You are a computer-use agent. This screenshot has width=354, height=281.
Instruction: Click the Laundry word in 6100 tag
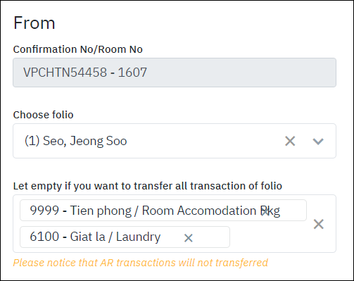[139, 237]
